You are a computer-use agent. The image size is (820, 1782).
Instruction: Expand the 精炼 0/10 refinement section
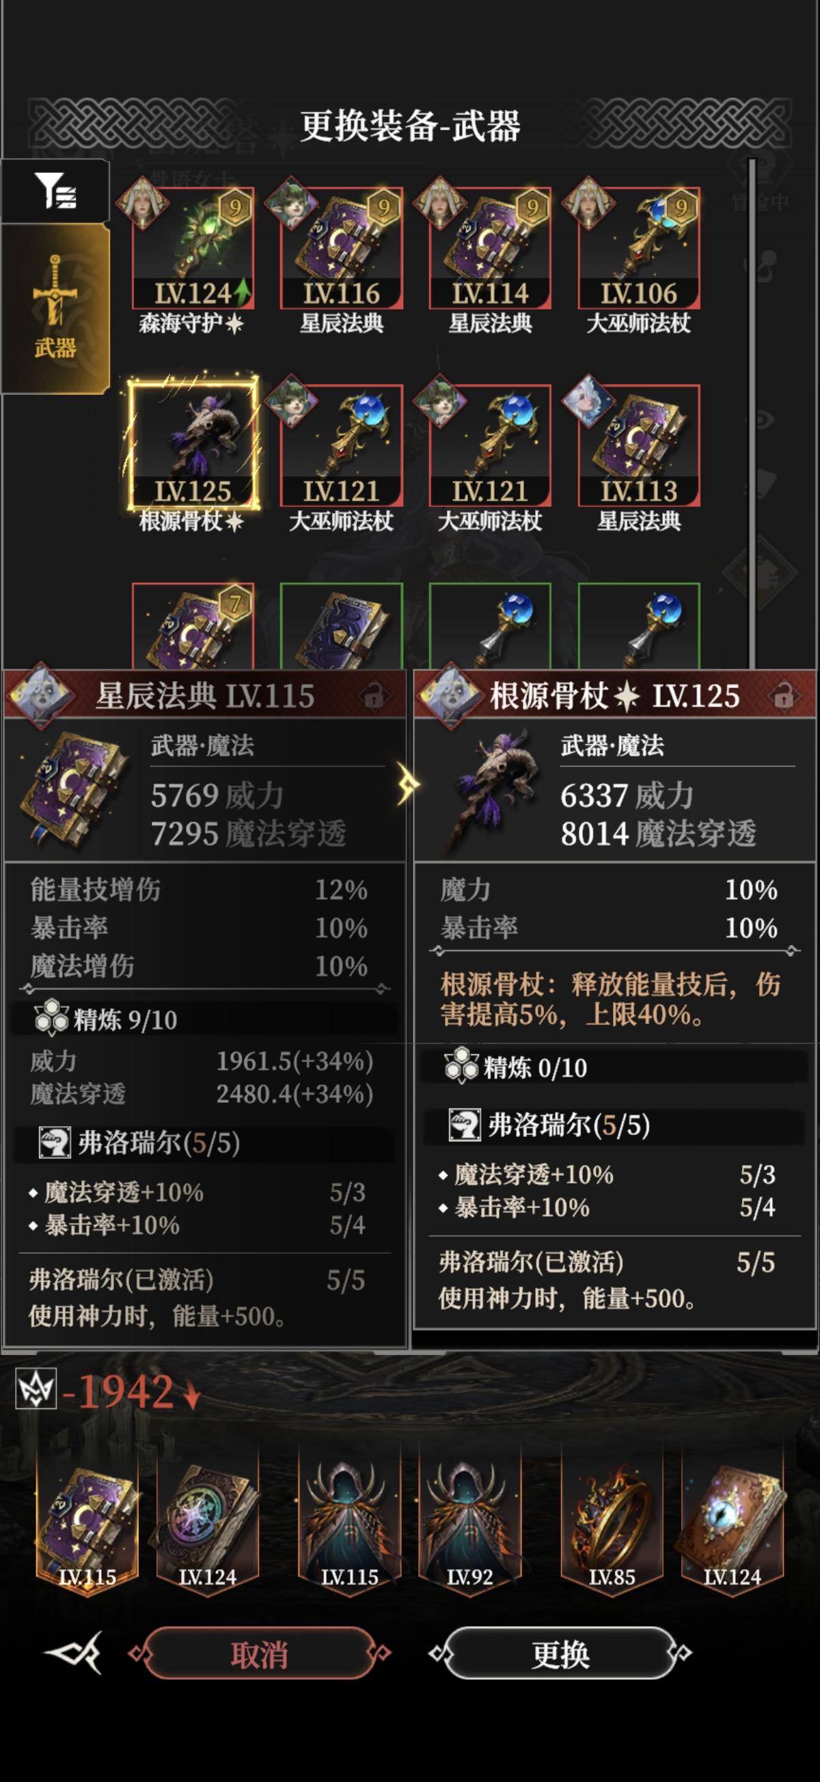point(614,1068)
